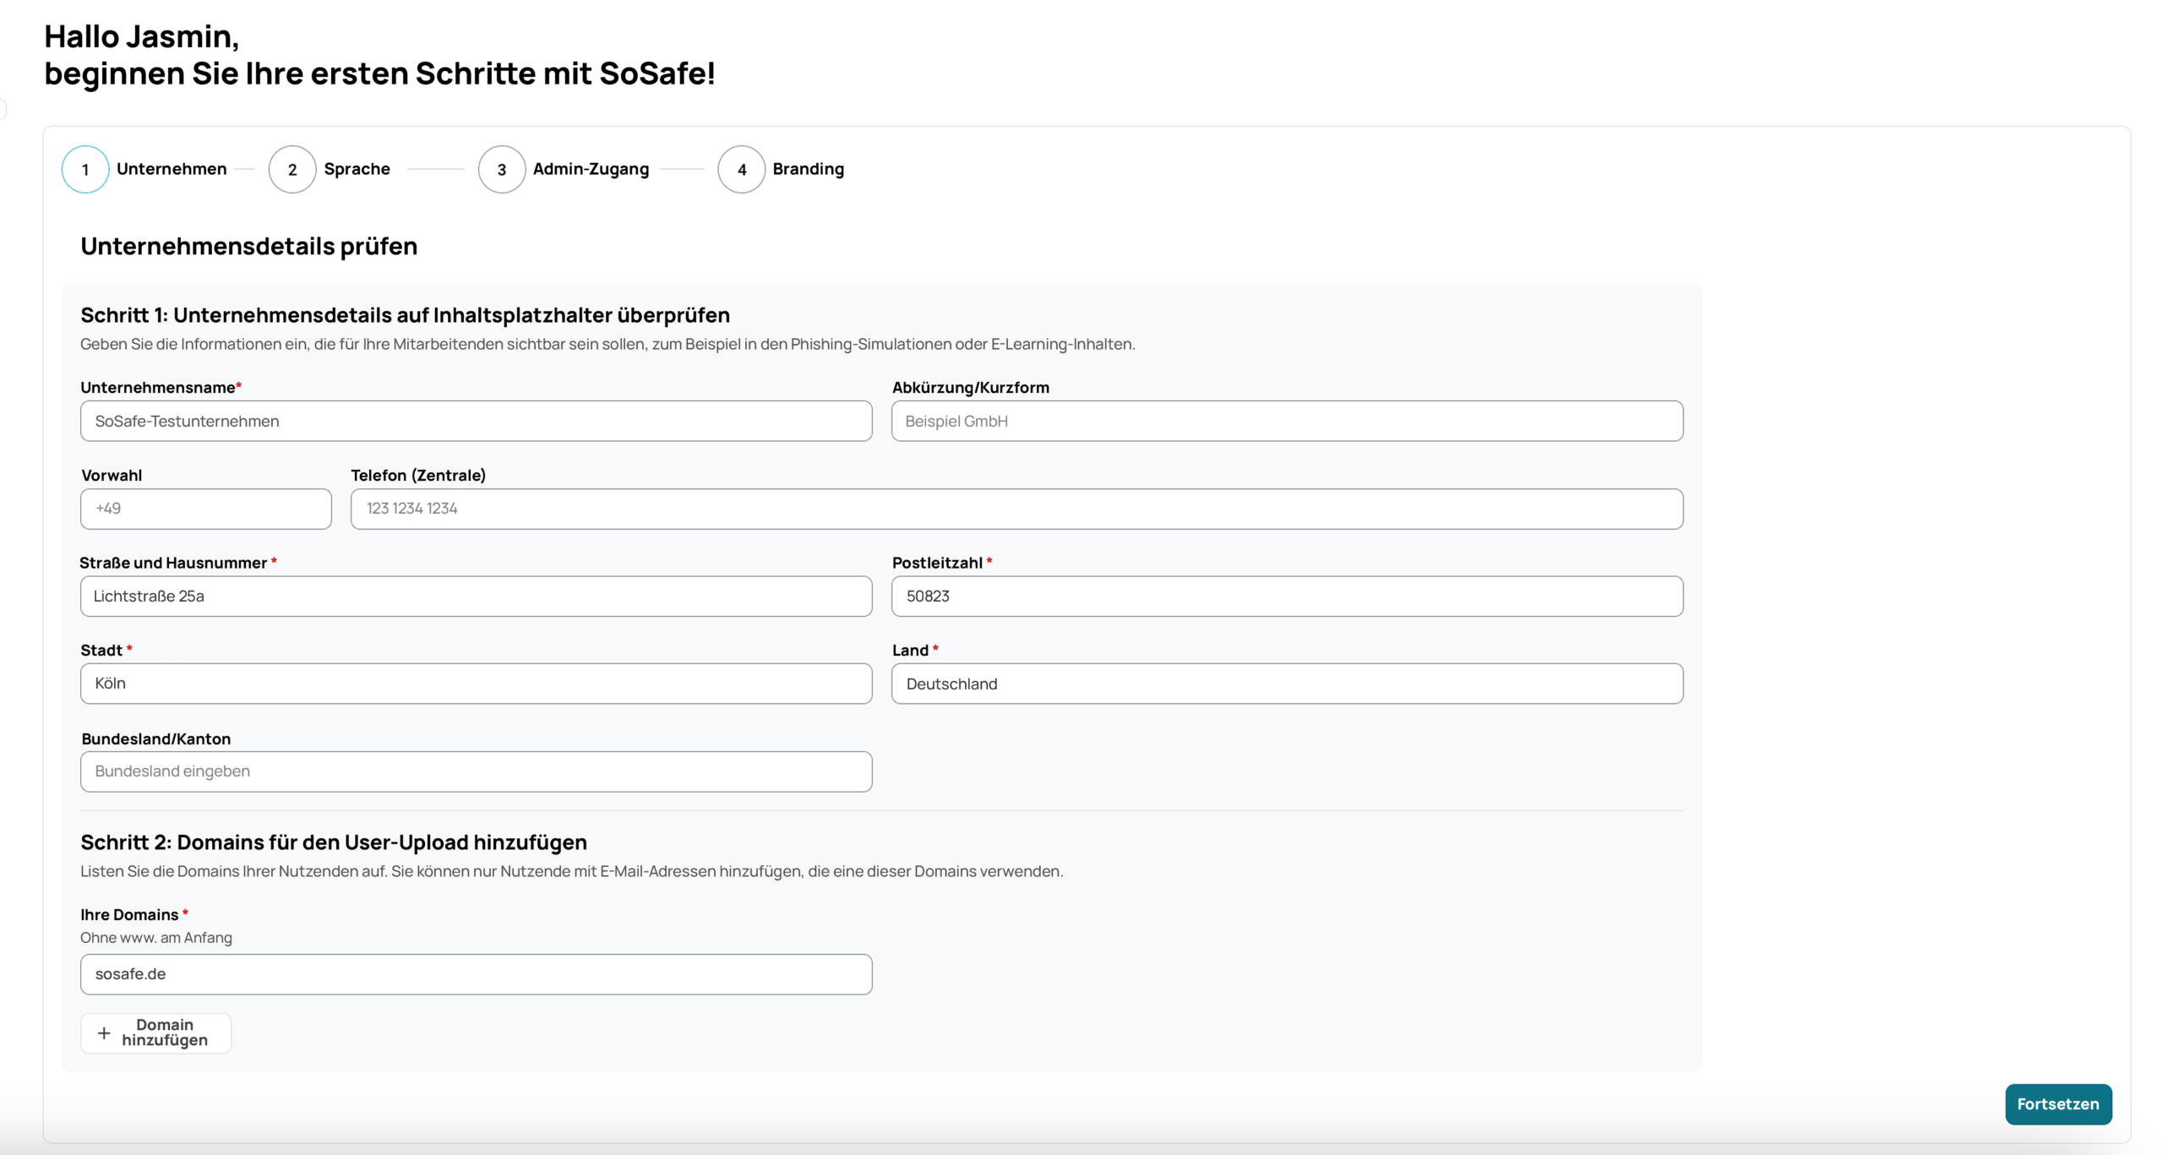Click the Stadt label
Viewport: 2163px width, 1155px height.
tap(106, 651)
